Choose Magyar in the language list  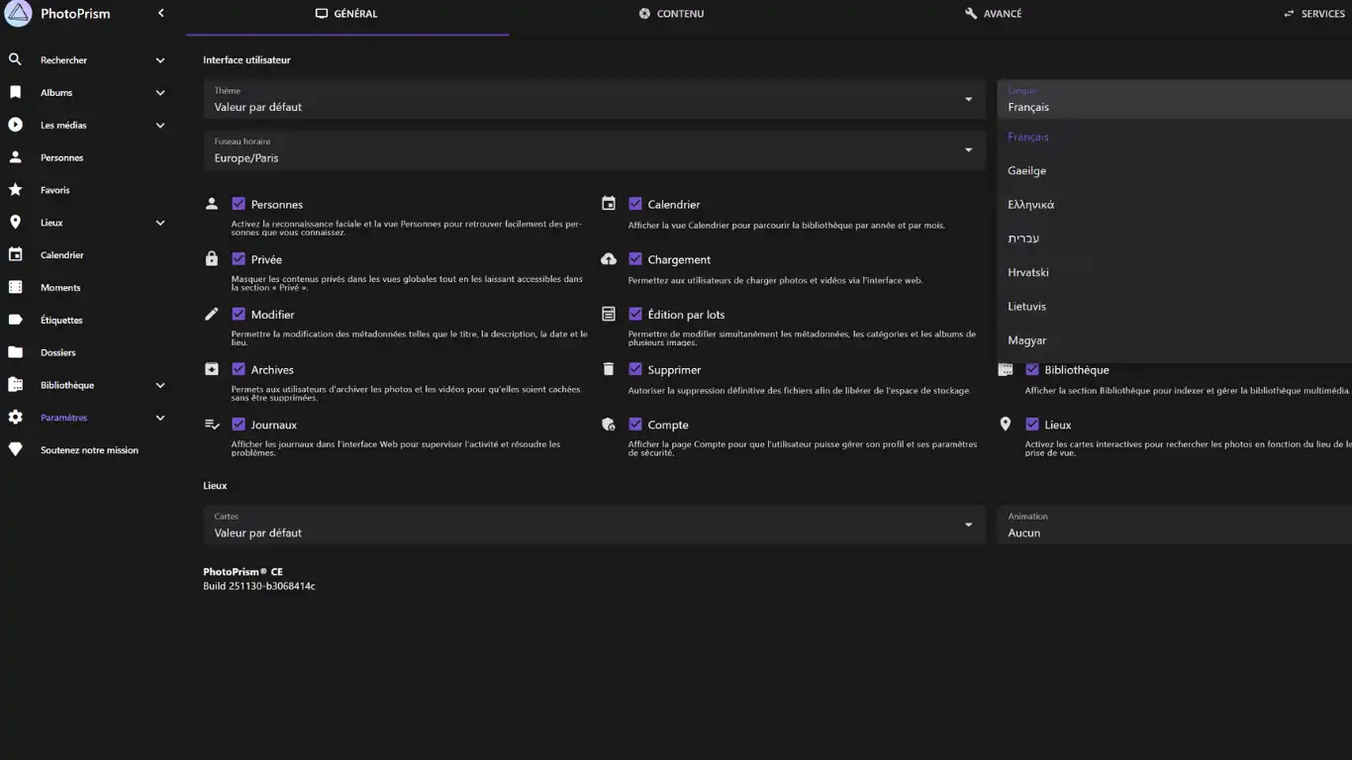tap(1027, 340)
